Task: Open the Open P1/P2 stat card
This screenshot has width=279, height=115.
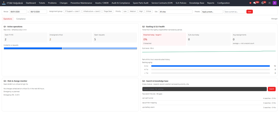Action: [25, 38]
